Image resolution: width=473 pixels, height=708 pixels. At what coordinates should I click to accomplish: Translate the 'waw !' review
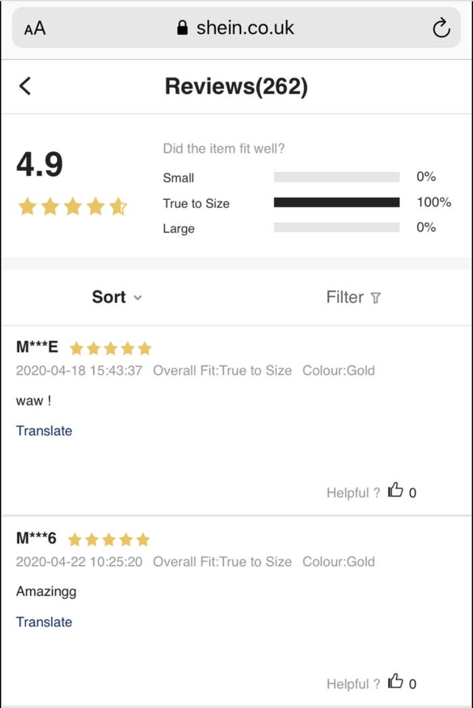click(44, 431)
